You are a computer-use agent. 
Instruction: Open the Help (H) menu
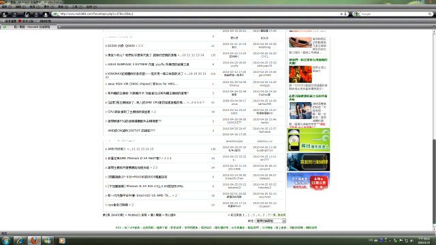click(x=91, y=7)
